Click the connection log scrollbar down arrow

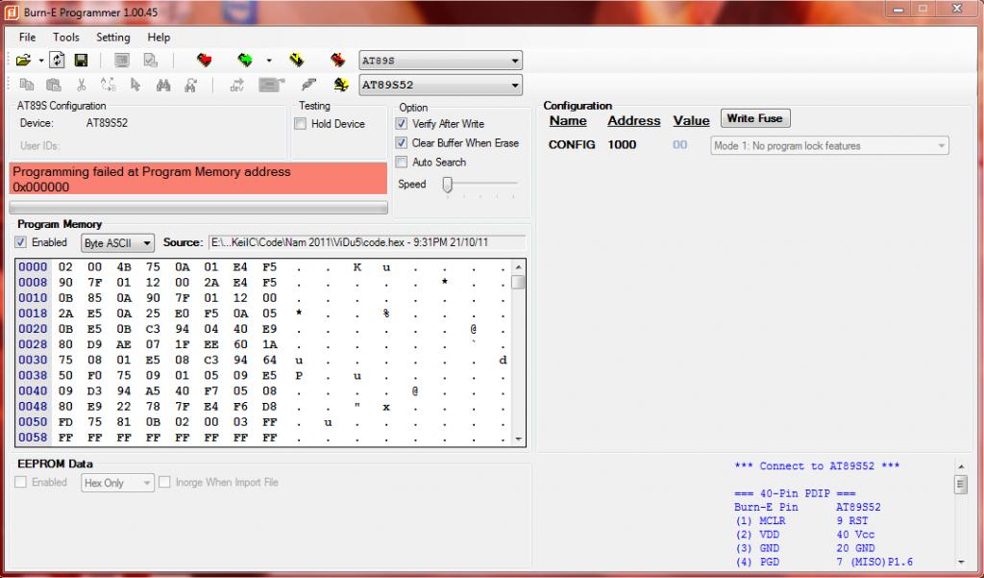(961, 562)
